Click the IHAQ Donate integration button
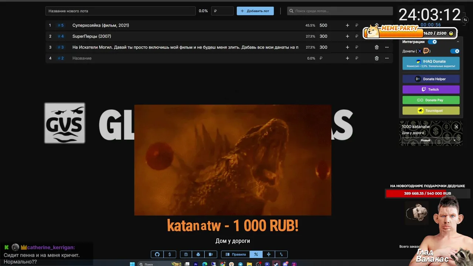Screen dimensions: 473x266 (x=431, y=63)
